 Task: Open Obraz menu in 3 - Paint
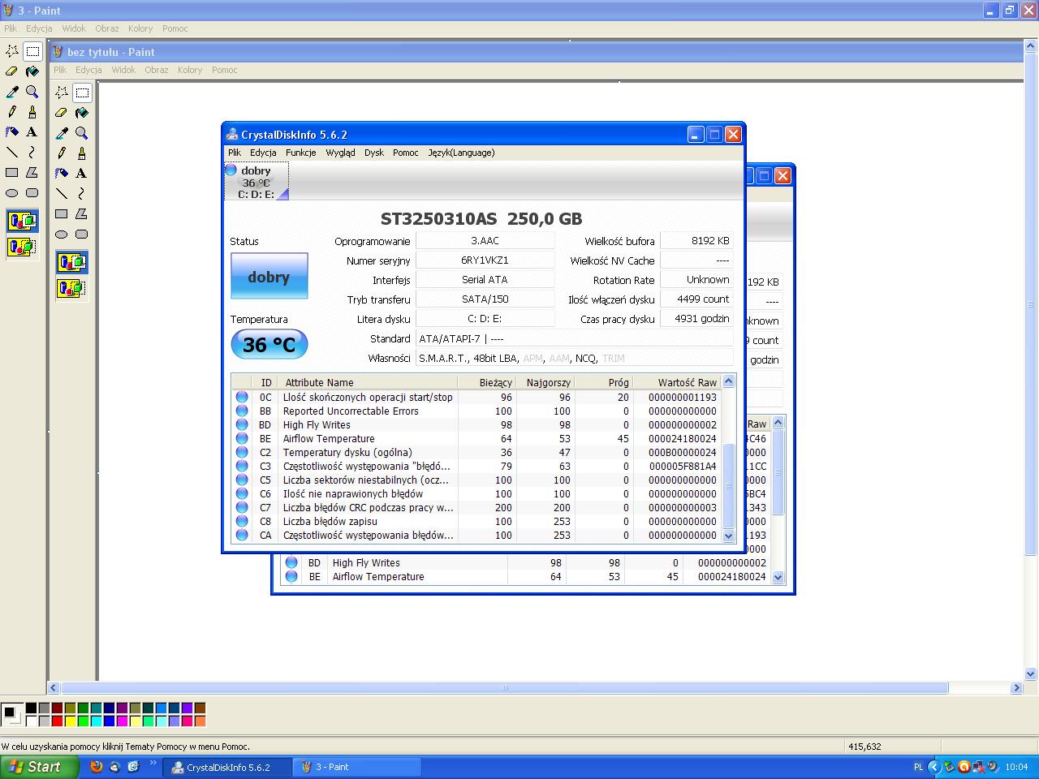[x=107, y=28]
